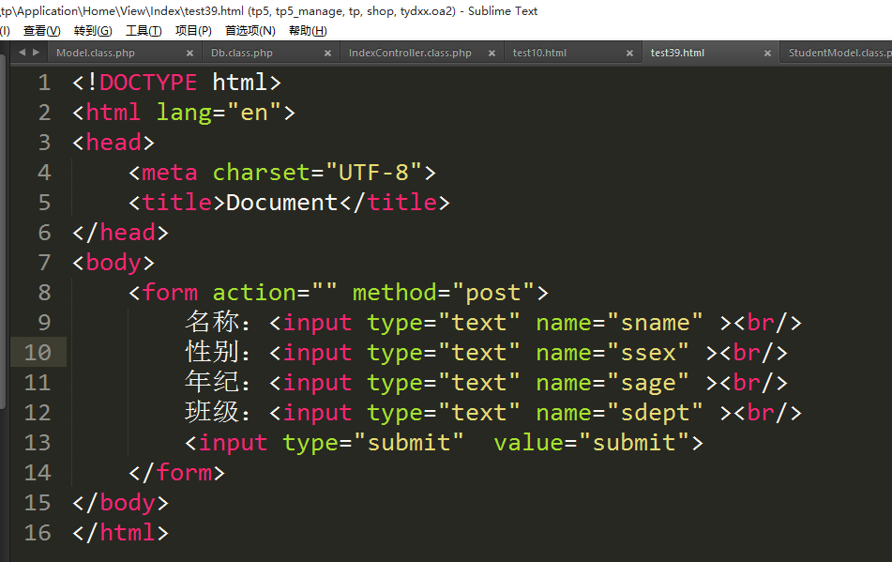Open the IndexController.class.php tab

point(410,53)
